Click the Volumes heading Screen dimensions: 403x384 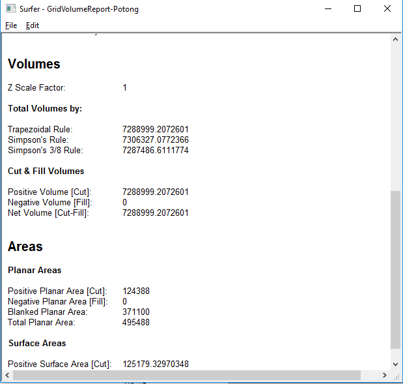[34, 64]
